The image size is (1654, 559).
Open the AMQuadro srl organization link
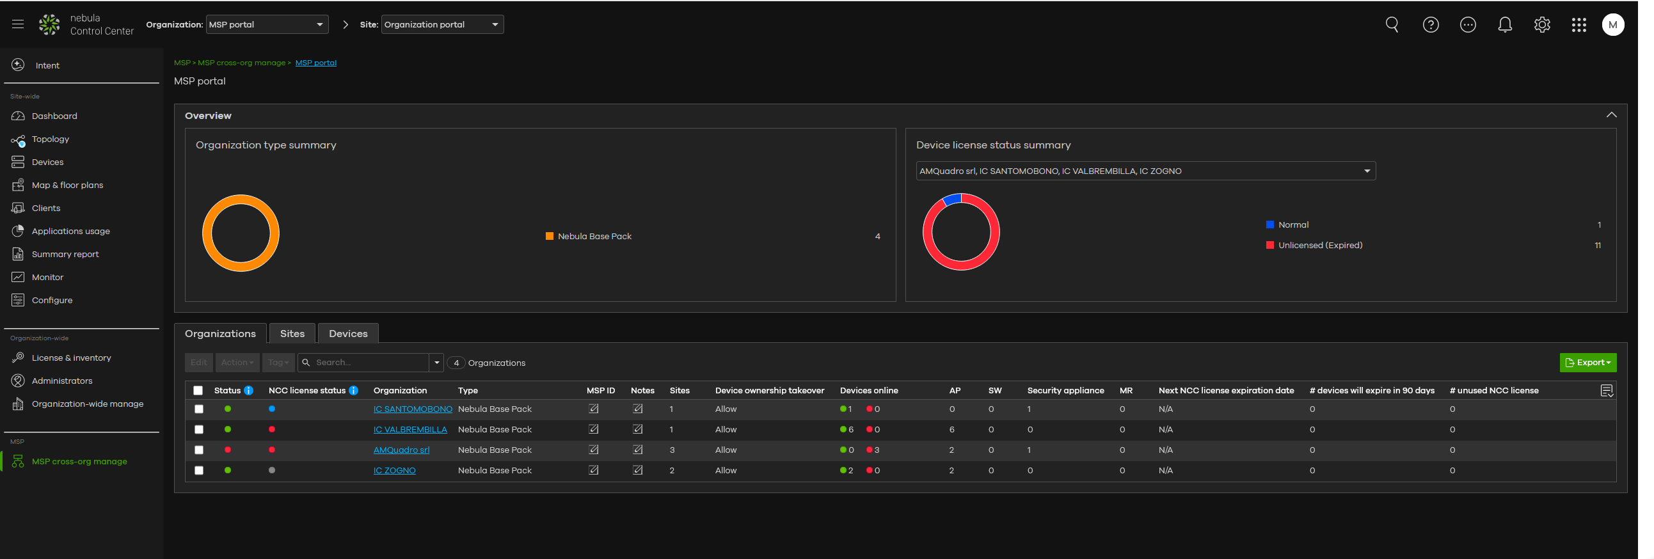pyautogui.click(x=401, y=450)
